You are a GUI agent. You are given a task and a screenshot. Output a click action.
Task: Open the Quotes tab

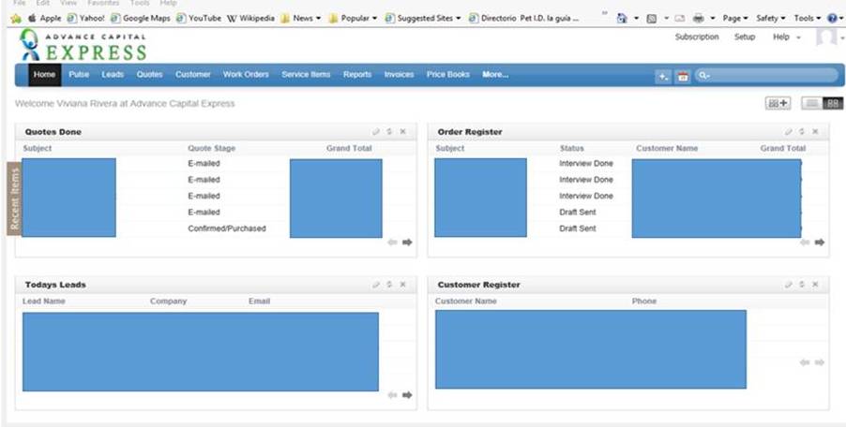tap(149, 75)
